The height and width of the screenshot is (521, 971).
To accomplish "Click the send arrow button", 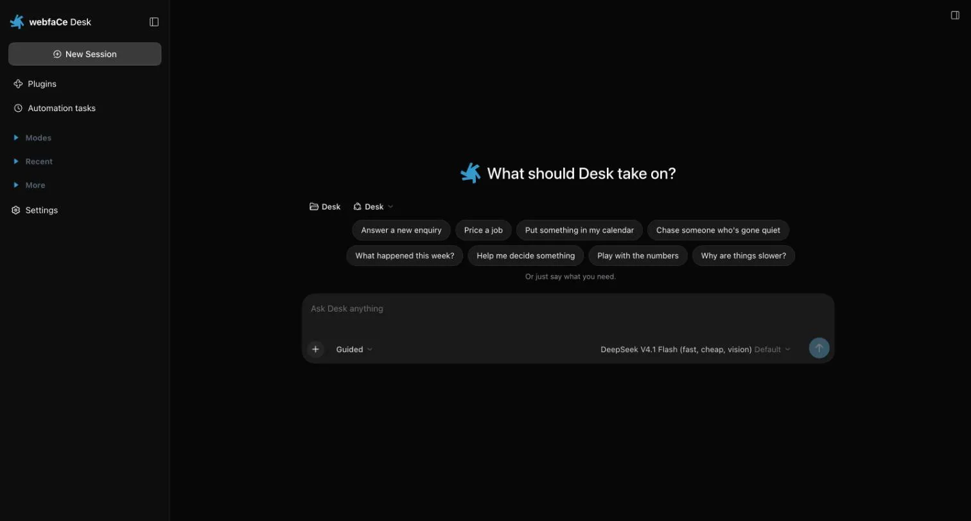I will click(819, 348).
